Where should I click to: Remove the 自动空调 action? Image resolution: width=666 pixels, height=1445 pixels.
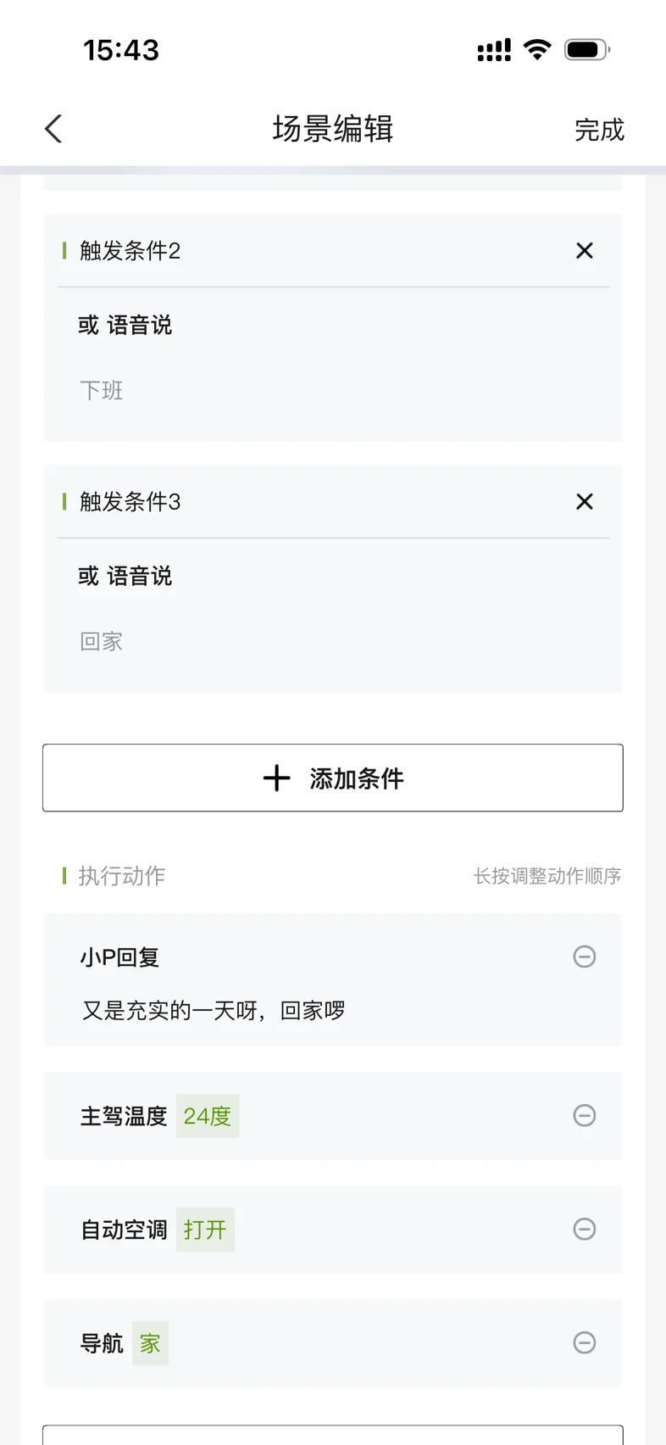click(584, 1229)
